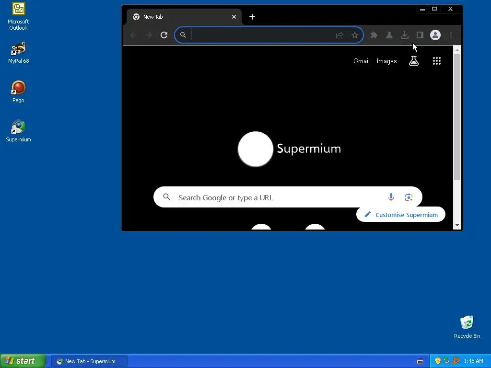Reload the page with the refresh icon
The height and width of the screenshot is (368, 491).
(164, 35)
